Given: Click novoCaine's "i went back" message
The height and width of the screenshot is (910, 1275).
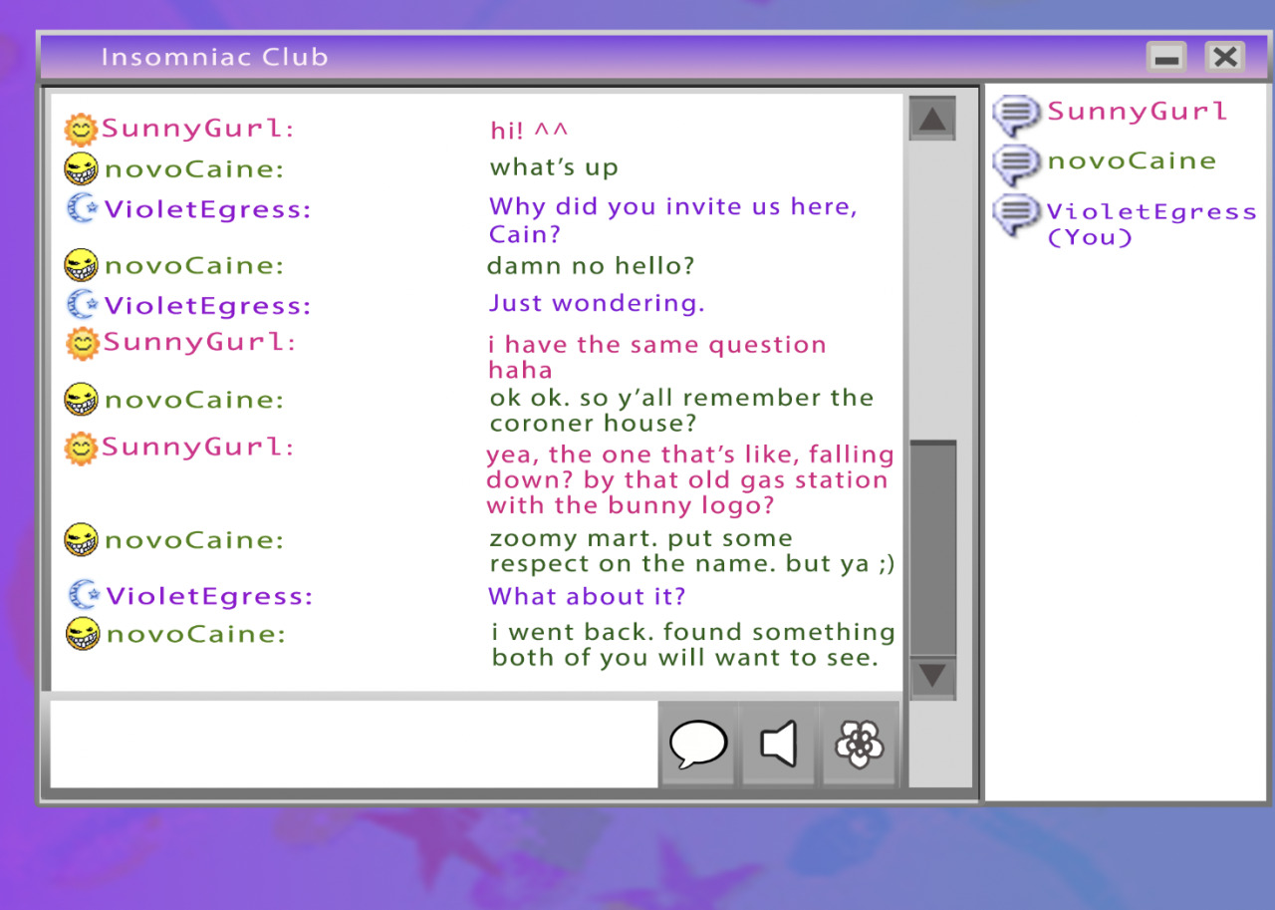Looking at the screenshot, I should point(692,645).
